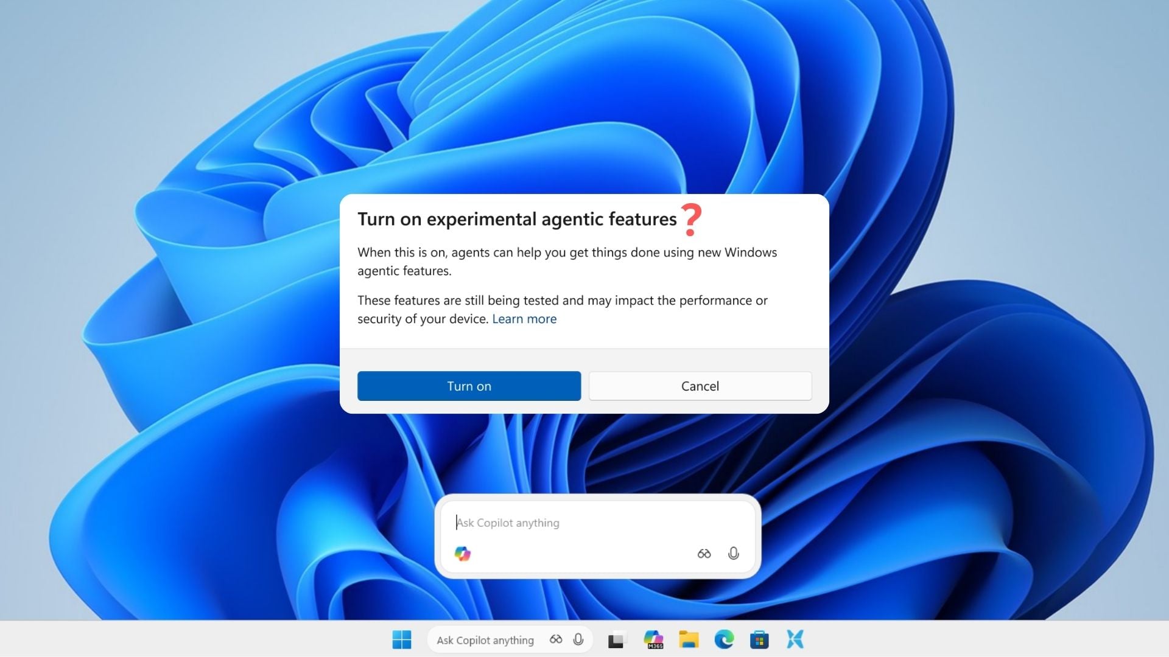Select the Copilot logo in the floating prompt box
The width and height of the screenshot is (1169, 657).
point(463,554)
